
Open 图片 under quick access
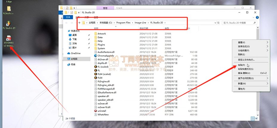tap(73, 48)
